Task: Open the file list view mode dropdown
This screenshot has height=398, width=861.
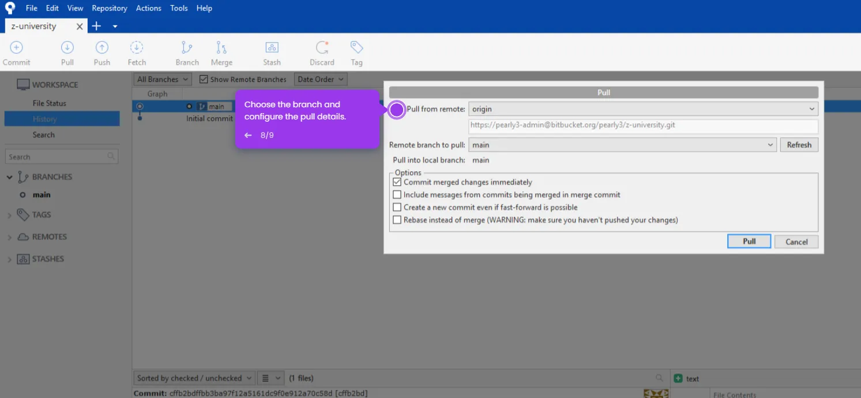Action: [270, 378]
